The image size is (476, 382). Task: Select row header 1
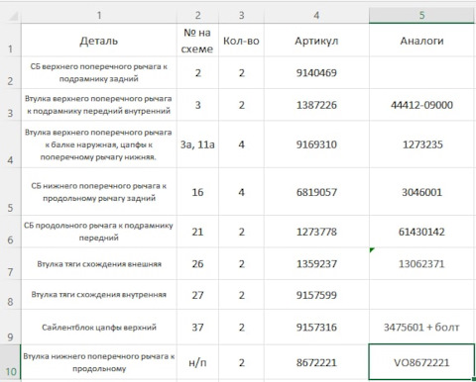coord(11,40)
